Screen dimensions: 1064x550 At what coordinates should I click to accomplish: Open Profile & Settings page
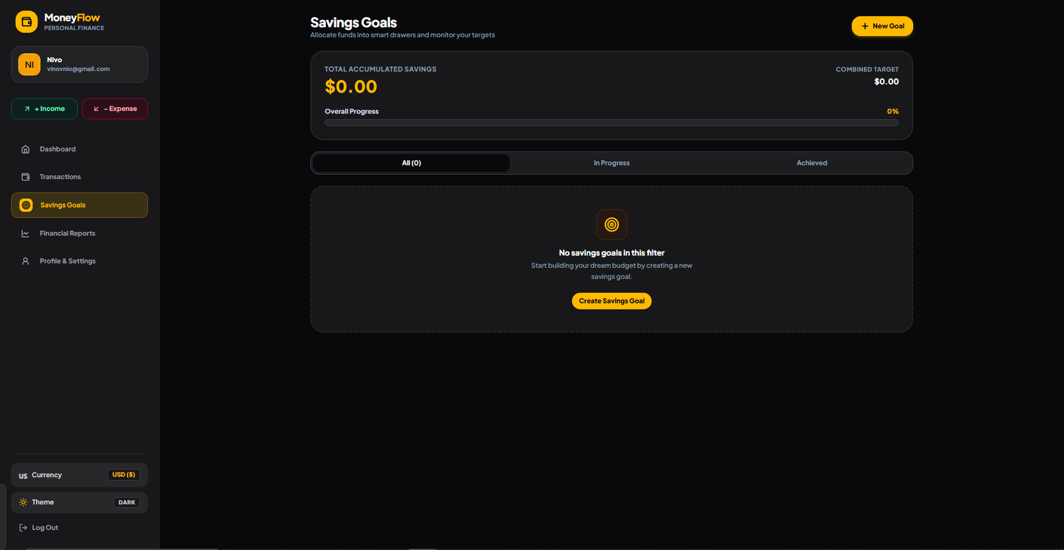(x=79, y=261)
